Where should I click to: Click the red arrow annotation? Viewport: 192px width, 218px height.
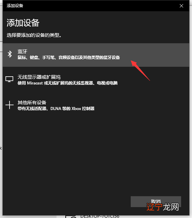coord(140,71)
